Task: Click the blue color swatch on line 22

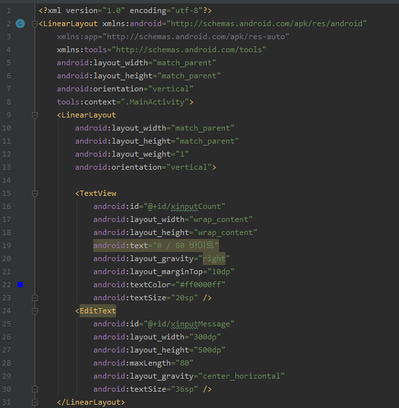Action: tap(20, 285)
